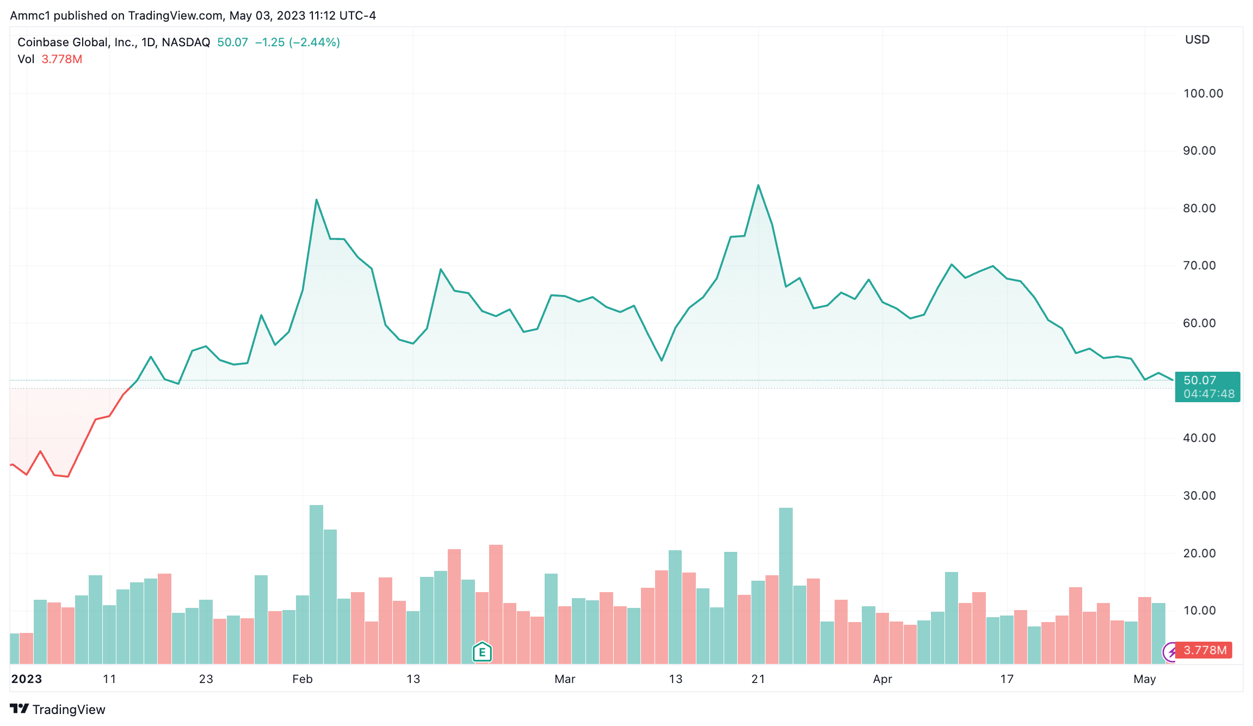This screenshot has height=726, width=1253.
Task: Click the 10.00 price axis label
Action: (x=1199, y=610)
